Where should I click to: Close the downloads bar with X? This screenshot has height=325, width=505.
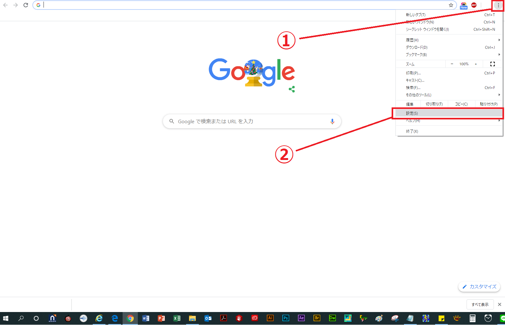point(500,304)
